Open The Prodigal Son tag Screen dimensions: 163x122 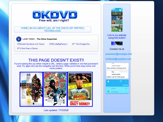click(x=81, y=44)
